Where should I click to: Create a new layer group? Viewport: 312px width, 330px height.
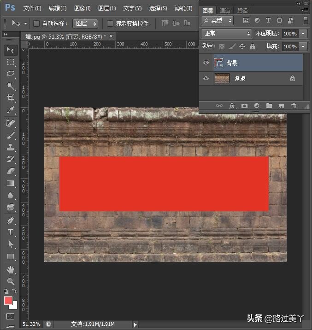pyautogui.click(x=269, y=105)
